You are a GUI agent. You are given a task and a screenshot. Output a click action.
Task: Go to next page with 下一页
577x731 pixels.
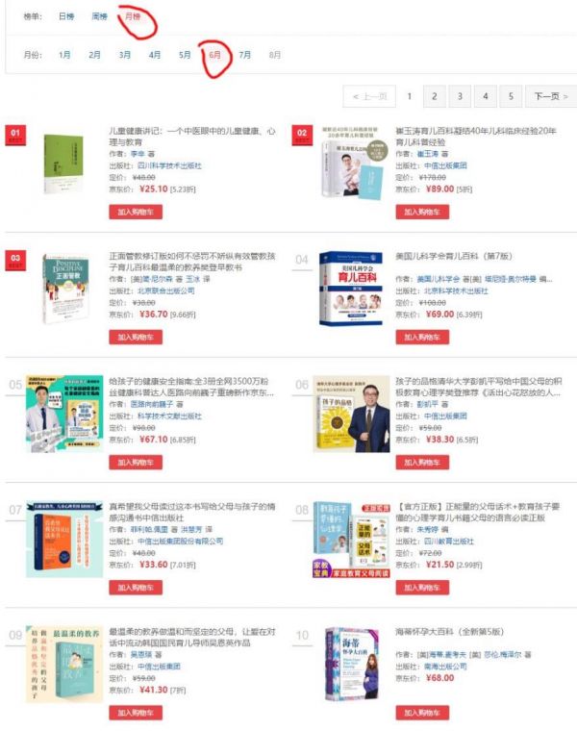[x=551, y=96]
